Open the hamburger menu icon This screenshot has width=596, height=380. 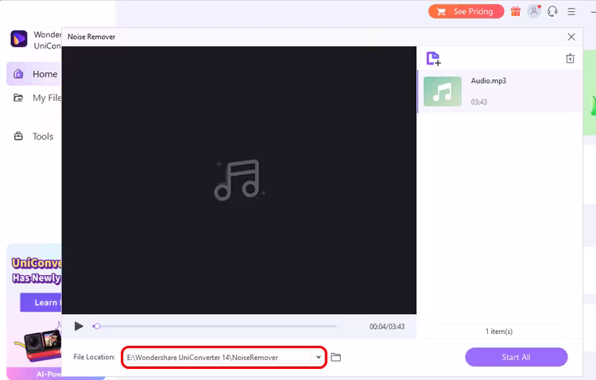[x=571, y=12]
